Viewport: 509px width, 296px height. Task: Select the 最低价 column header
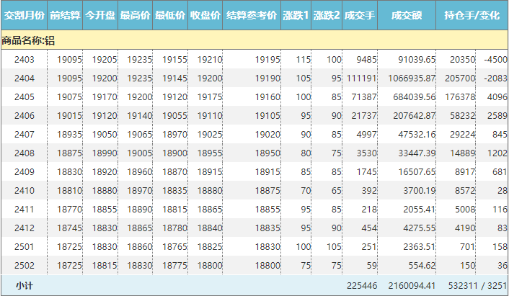(170, 15)
